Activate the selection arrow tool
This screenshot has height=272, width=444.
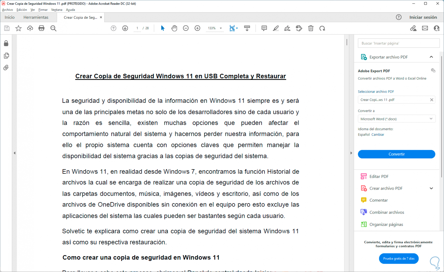click(x=163, y=28)
